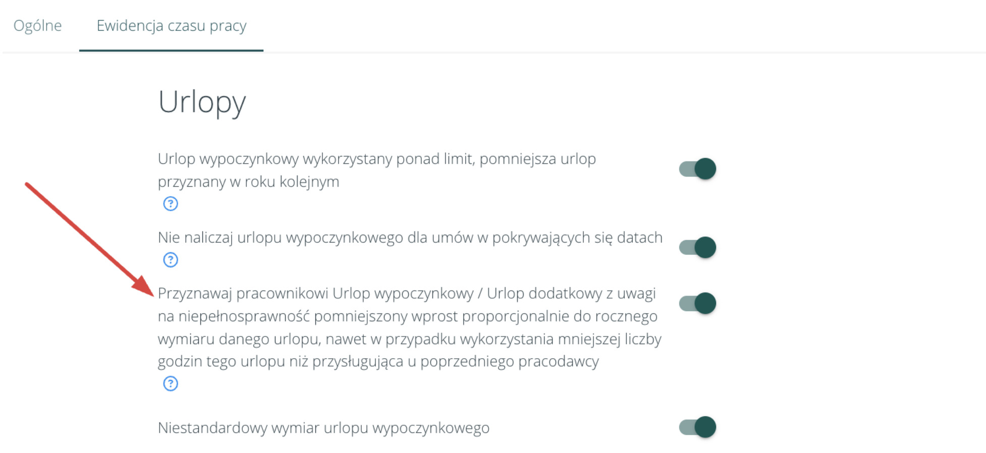Toggle "Niestandardowy wymiar urlopu wypoczynkowego" switch

click(697, 427)
